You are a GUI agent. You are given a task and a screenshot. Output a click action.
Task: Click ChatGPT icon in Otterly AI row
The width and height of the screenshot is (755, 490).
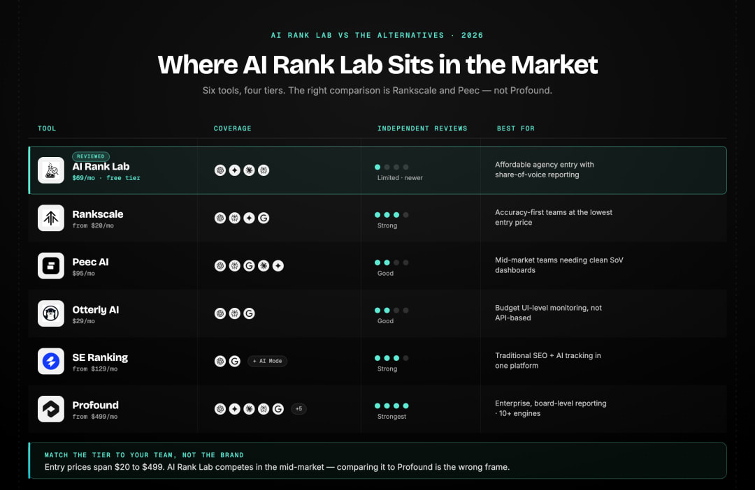[220, 313]
